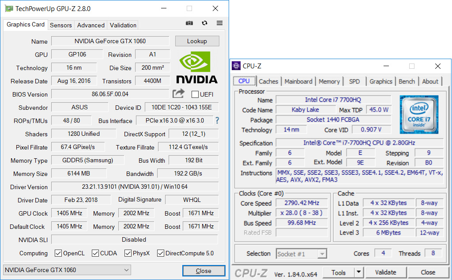Toggle the OpenCL checkbox
The height and width of the screenshot is (280, 452).
click(x=58, y=253)
